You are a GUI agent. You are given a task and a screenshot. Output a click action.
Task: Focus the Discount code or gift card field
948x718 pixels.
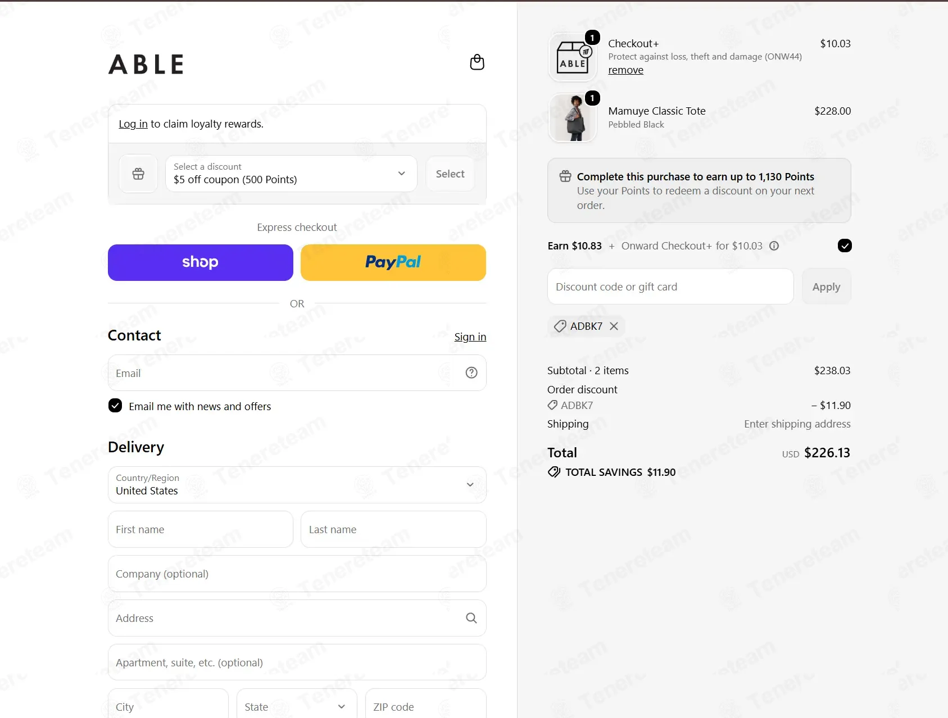(x=670, y=287)
